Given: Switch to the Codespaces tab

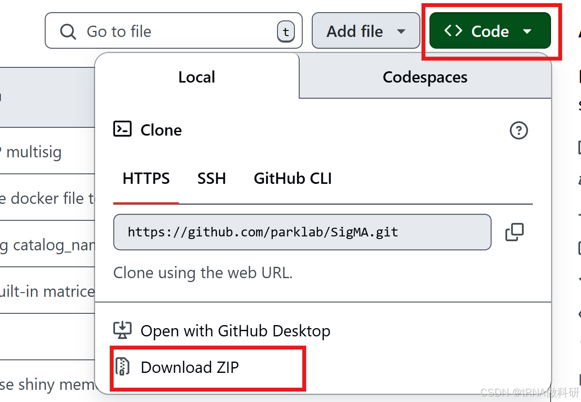Looking at the screenshot, I should point(424,77).
